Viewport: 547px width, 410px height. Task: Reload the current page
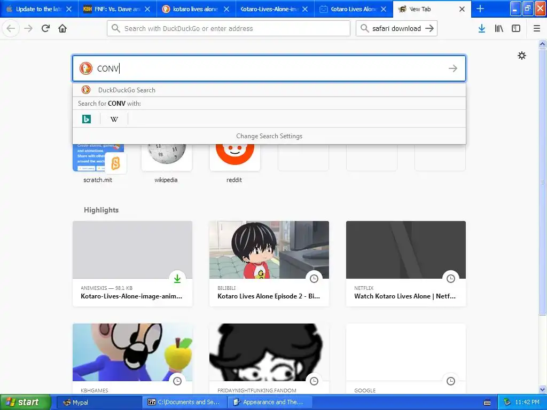point(45,28)
